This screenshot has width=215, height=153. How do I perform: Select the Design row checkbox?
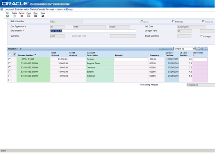point(9,59)
